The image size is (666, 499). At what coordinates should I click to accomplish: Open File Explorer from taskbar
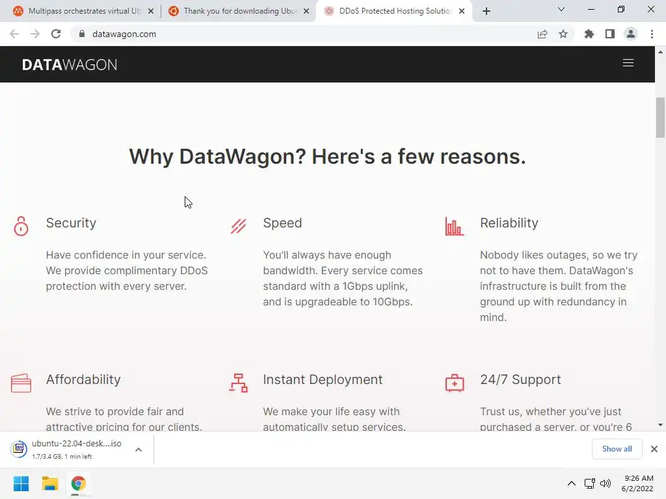(49, 483)
